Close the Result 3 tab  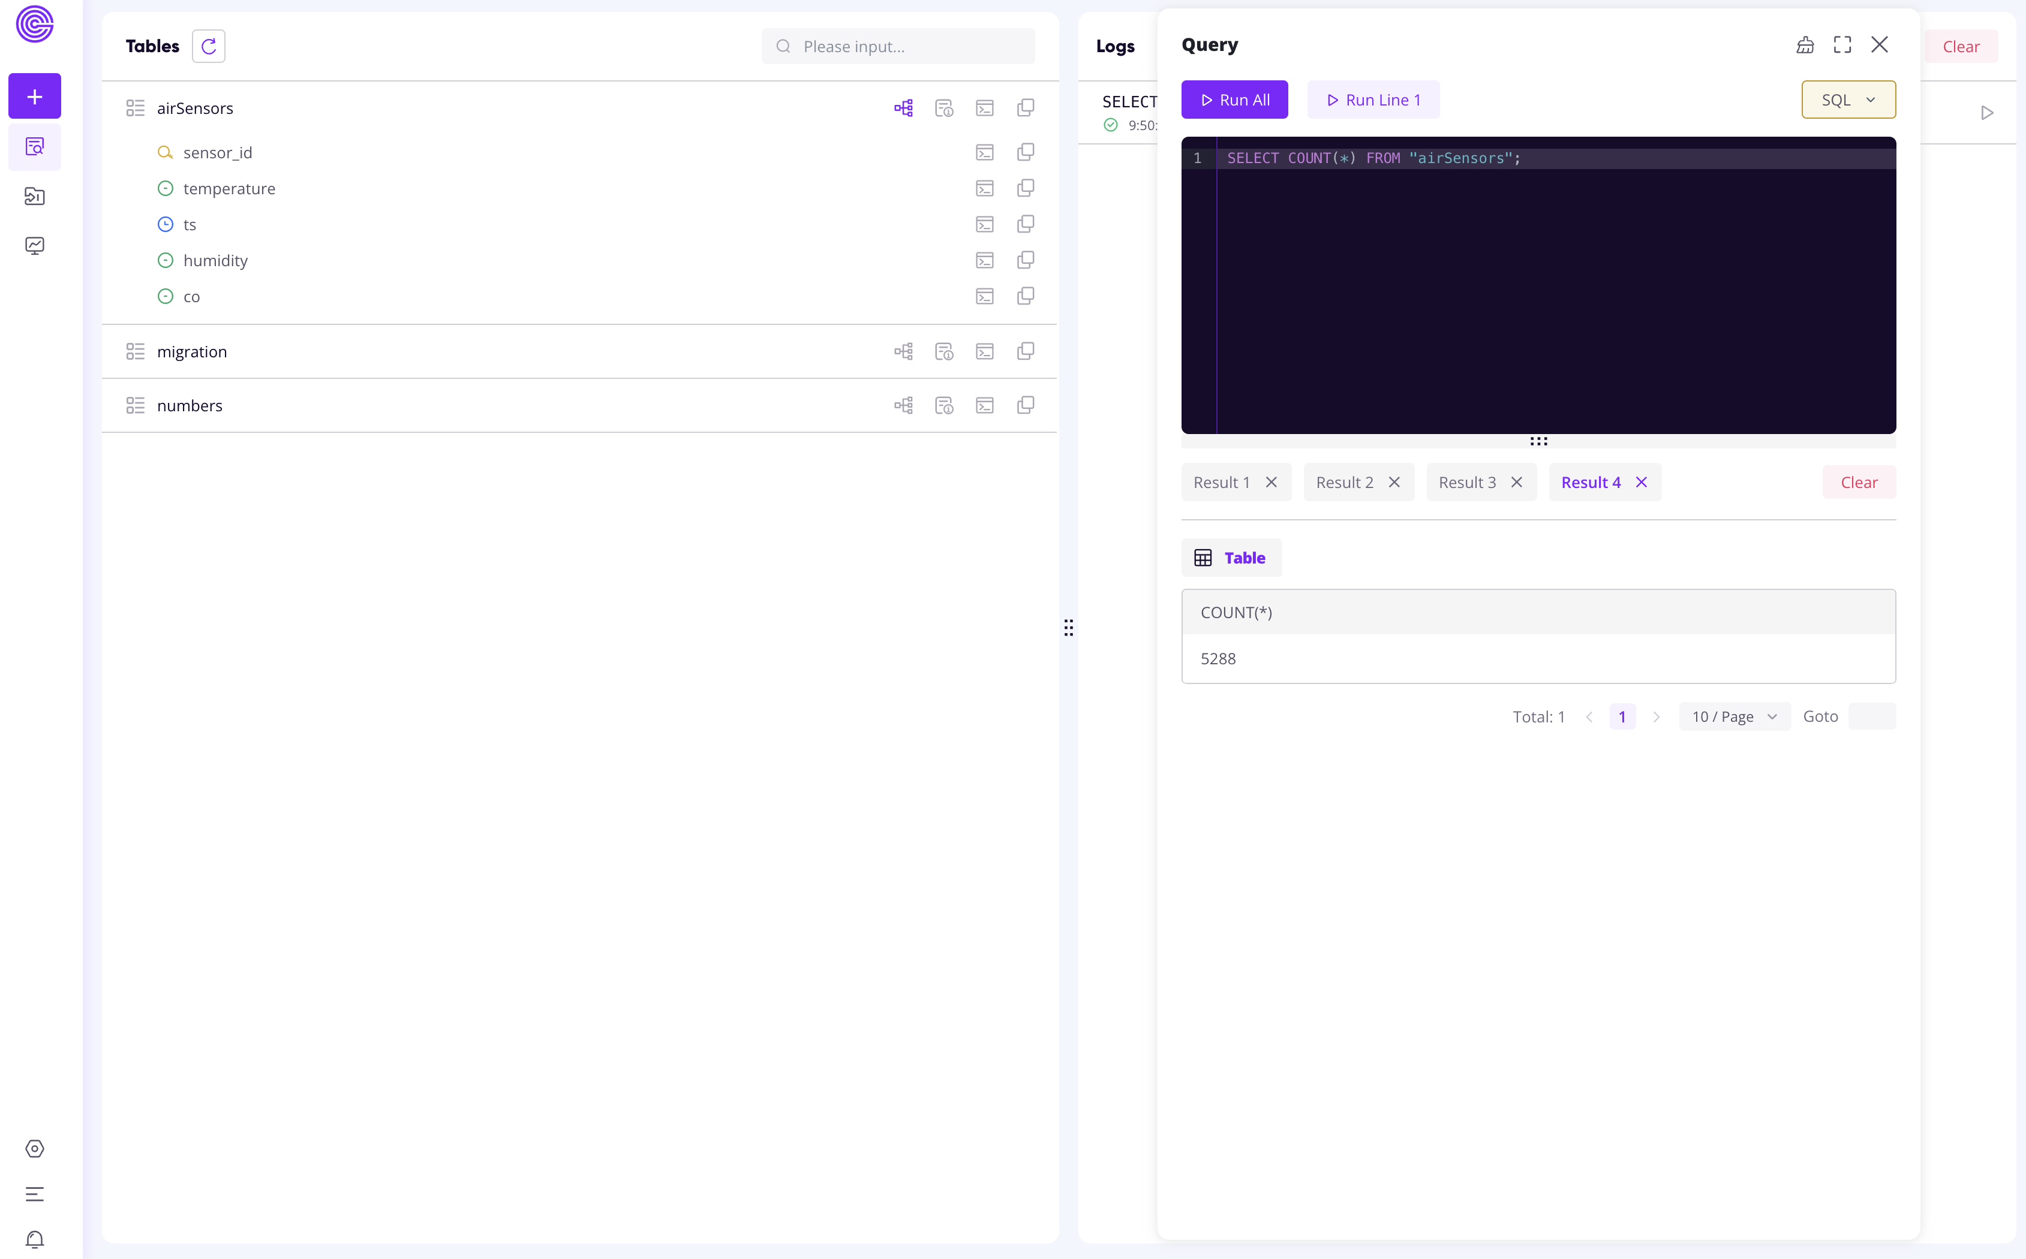[1517, 482]
